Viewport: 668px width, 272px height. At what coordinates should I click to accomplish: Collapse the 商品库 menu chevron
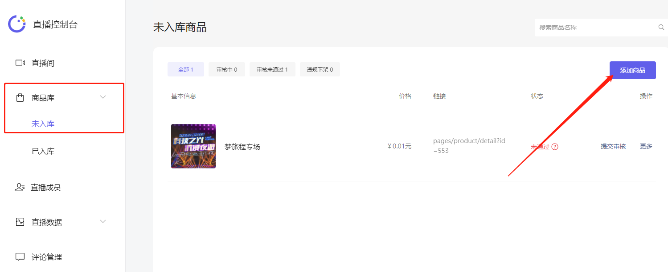coord(103,97)
